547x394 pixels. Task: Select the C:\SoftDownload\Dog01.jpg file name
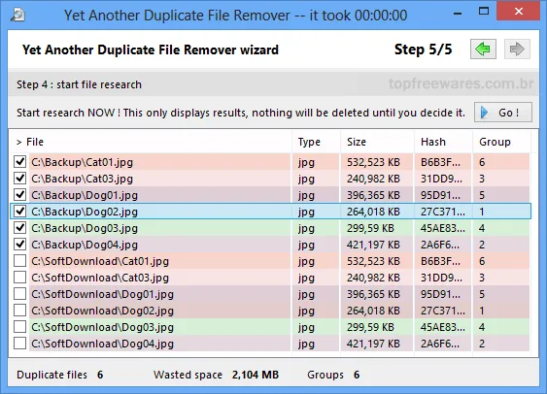tap(103, 294)
